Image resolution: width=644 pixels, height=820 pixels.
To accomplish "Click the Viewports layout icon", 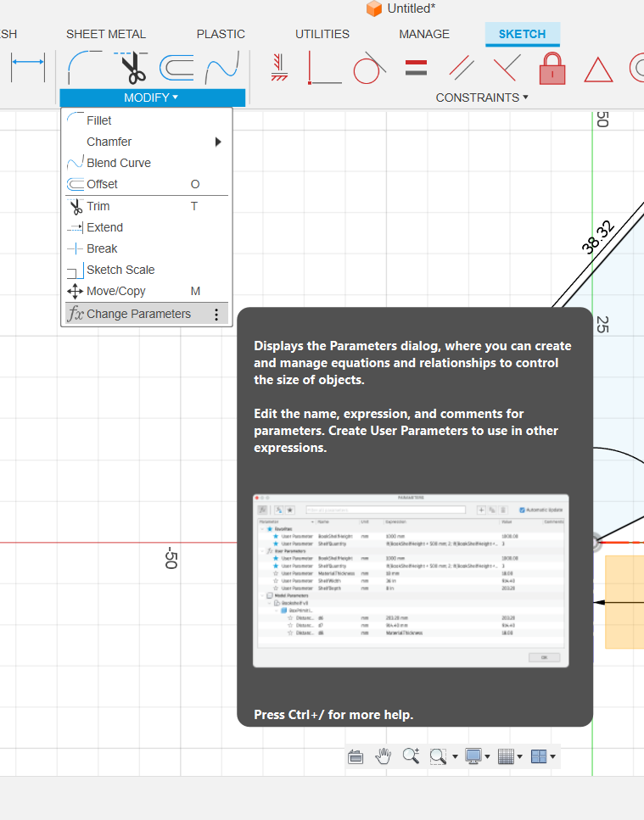I will pyautogui.click(x=538, y=756).
